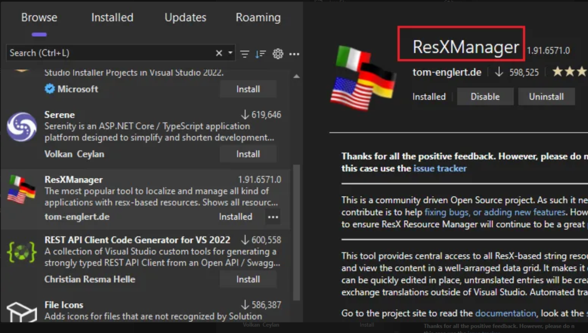Click into the Search (Ctrl+L) field
The height and width of the screenshot is (333, 588).
[x=109, y=53]
